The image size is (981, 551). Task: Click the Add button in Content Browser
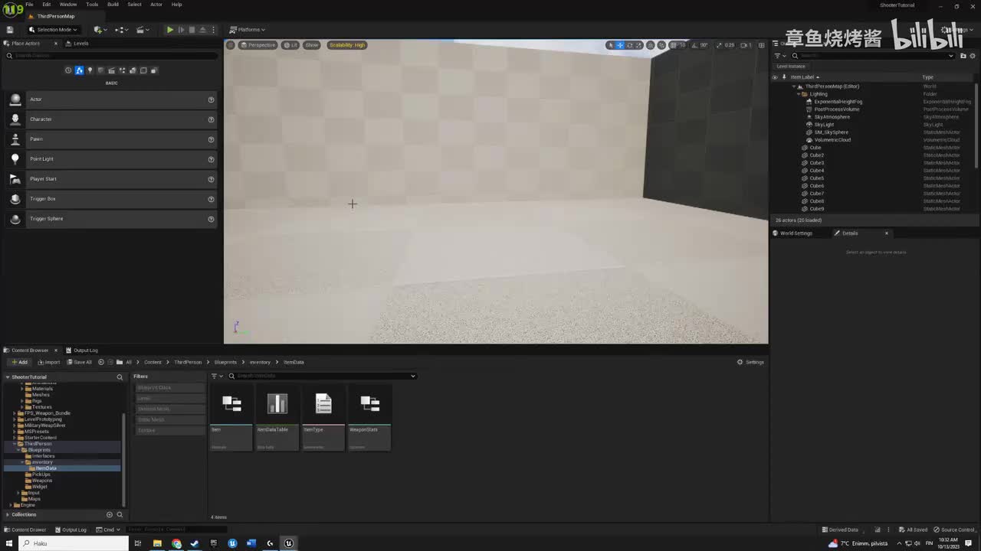(x=18, y=362)
